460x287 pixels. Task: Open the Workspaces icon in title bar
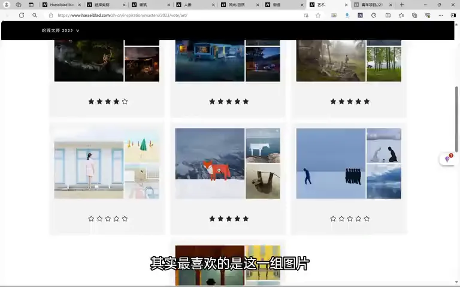(x=19, y=5)
